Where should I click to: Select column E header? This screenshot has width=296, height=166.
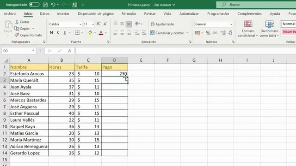click(x=141, y=60)
